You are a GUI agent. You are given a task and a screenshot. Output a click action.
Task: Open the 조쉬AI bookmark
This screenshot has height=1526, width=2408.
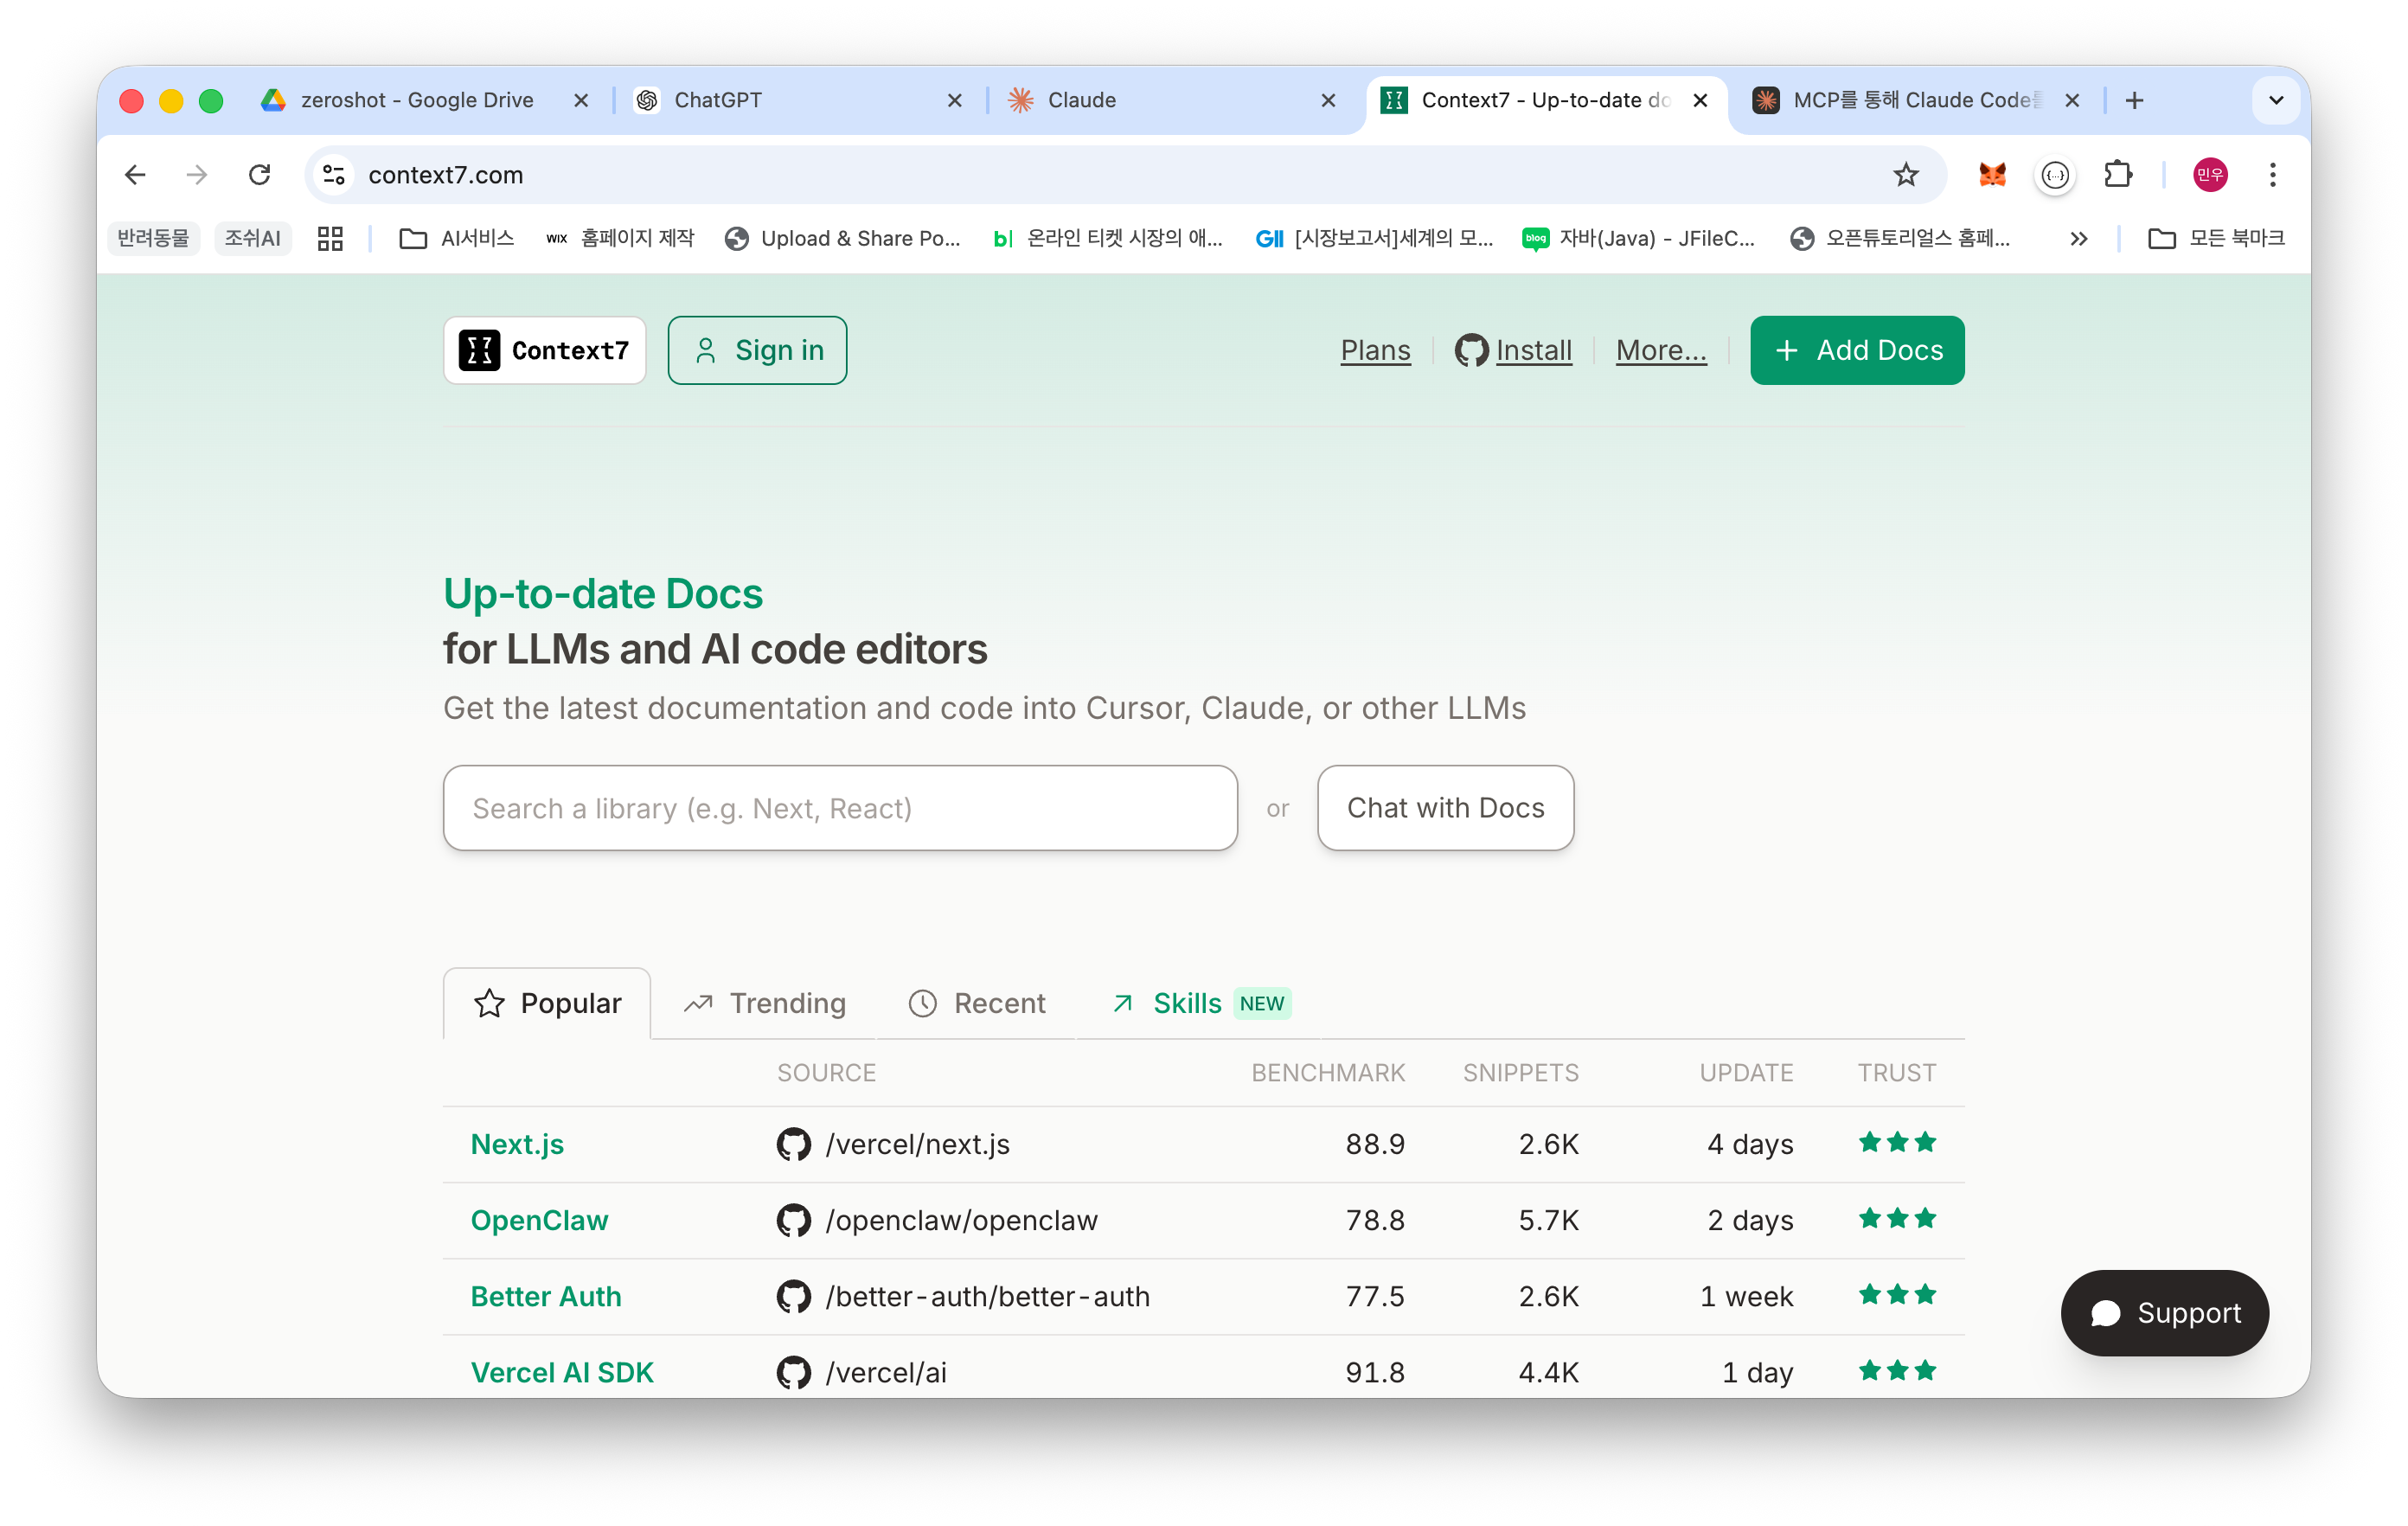click(252, 238)
